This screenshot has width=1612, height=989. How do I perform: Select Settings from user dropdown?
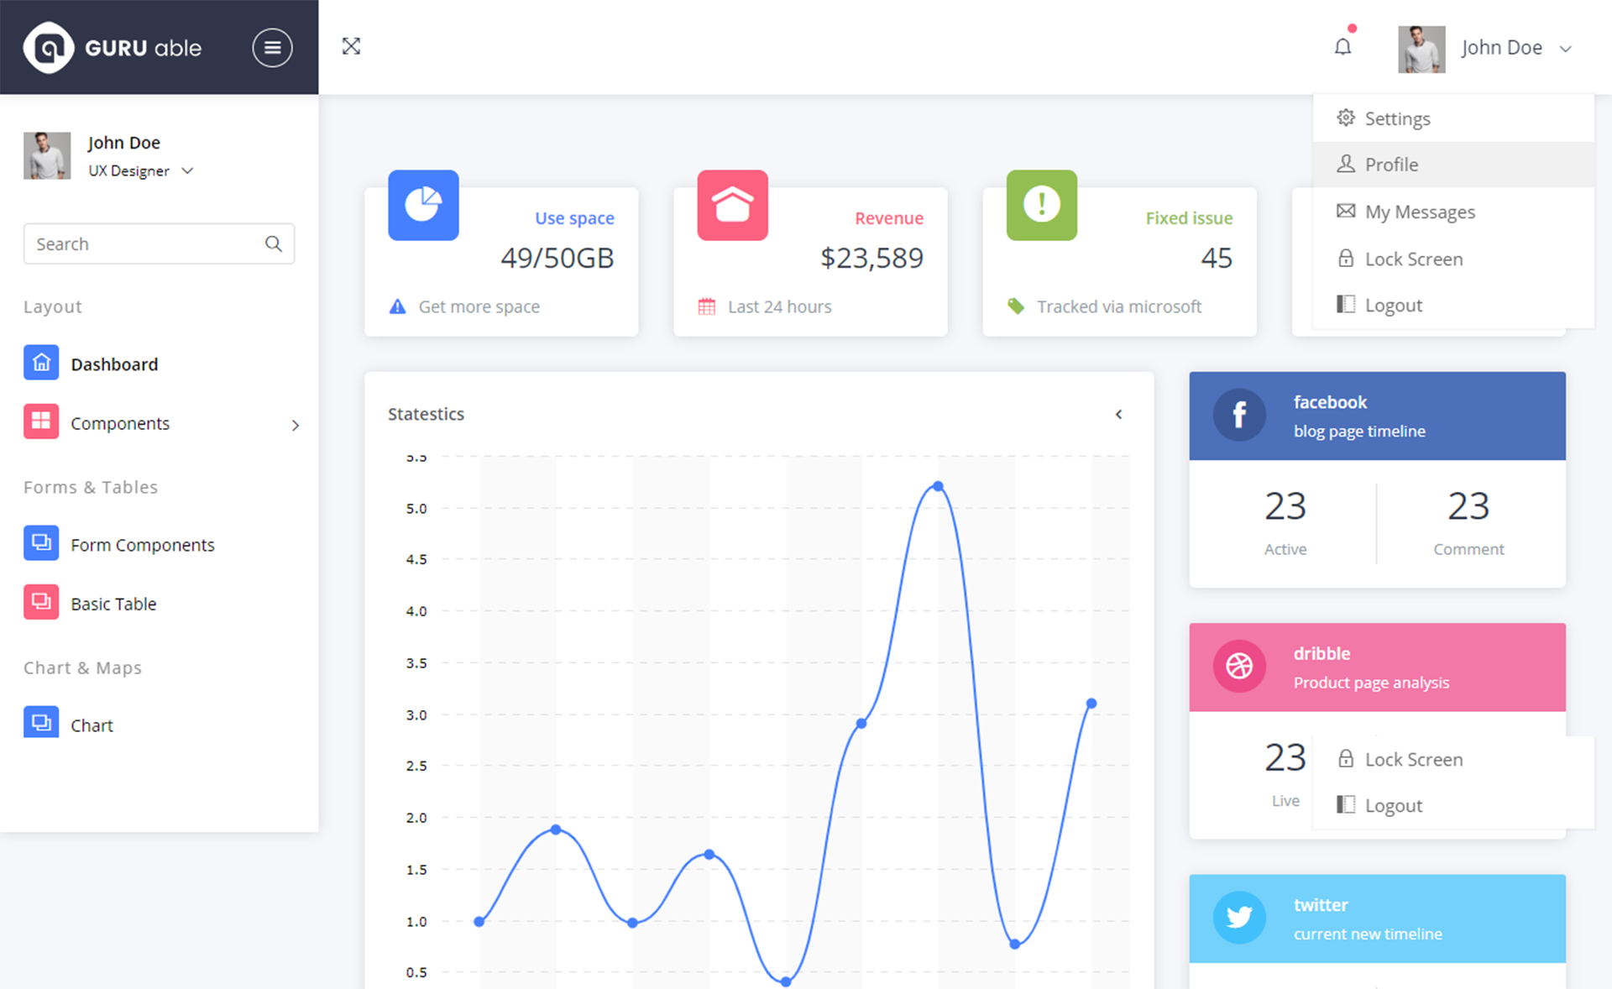pyautogui.click(x=1397, y=118)
